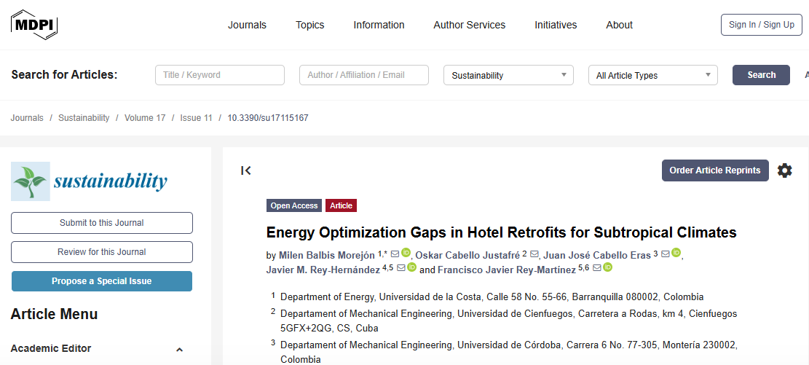Open the ORCID icon for Milen Balbis Morejón
The image size is (809, 365).
point(406,254)
